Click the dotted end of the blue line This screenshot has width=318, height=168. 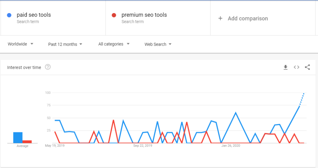302,98
